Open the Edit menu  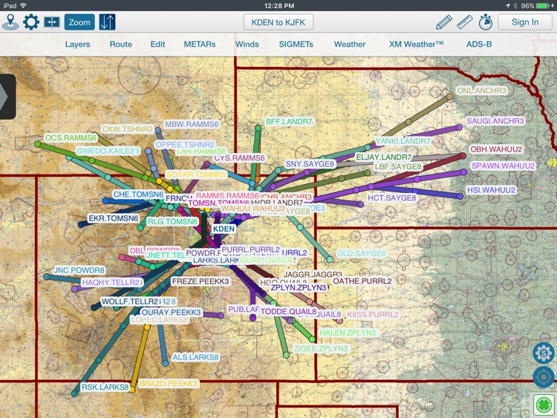pyautogui.click(x=157, y=45)
